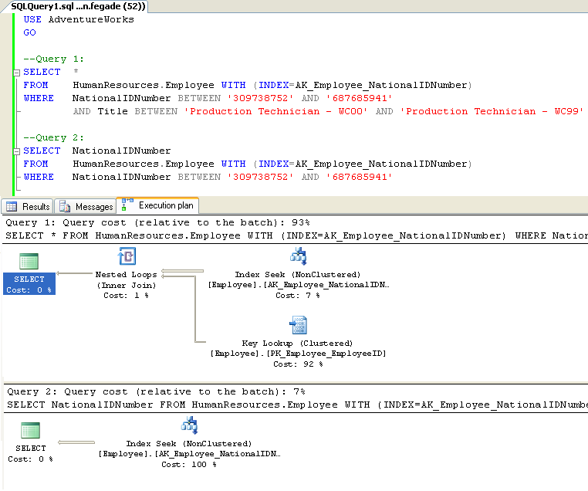588x491 pixels.
Task: Switch to the Messages tab
Action: coord(86,206)
